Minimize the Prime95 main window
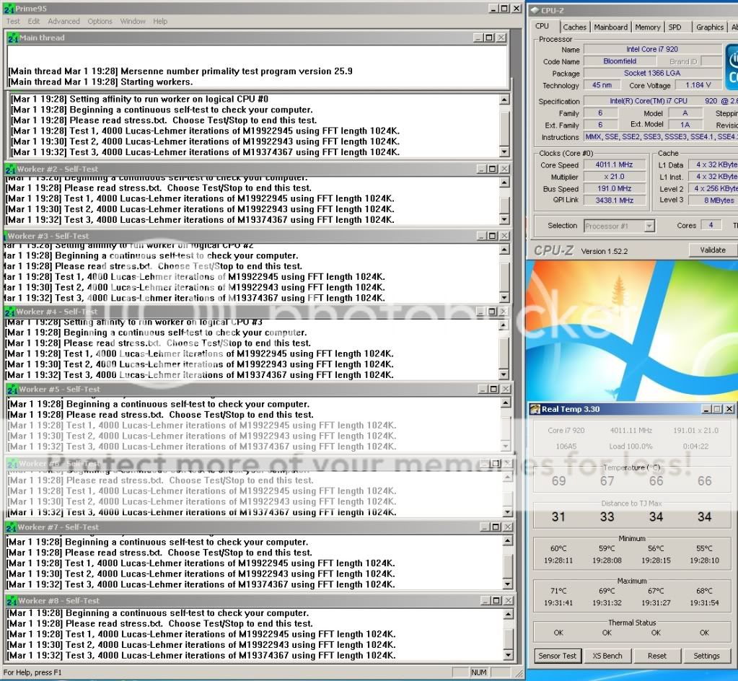Image resolution: width=738 pixels, height=681 pixels. tap(493, 9)
